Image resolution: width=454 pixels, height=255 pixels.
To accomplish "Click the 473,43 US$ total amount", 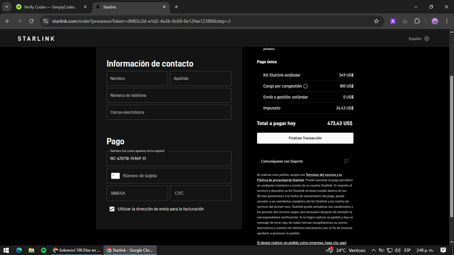I will point(340,123).
